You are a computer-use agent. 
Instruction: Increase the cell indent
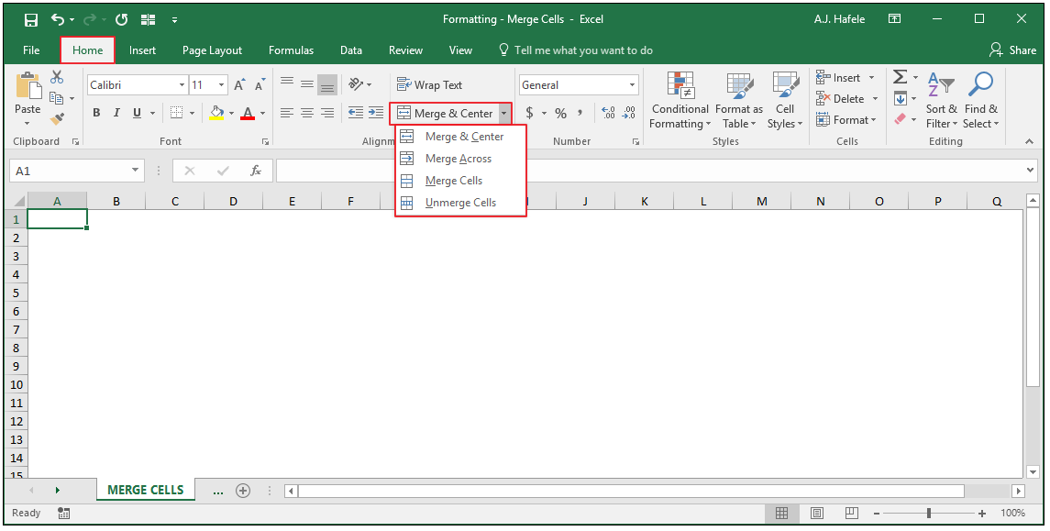pyautogui.click(x=376, y=113)
